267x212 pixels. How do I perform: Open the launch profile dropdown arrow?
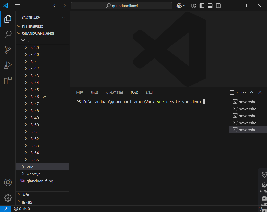click(x=237, y=93)
